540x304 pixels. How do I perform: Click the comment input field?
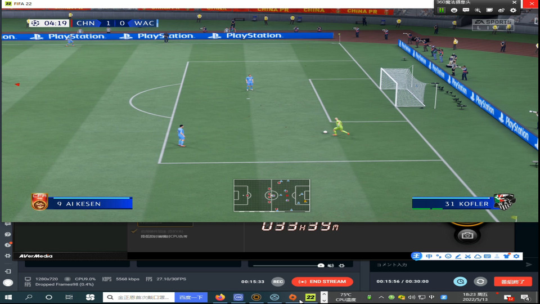[x=446, y=265]
